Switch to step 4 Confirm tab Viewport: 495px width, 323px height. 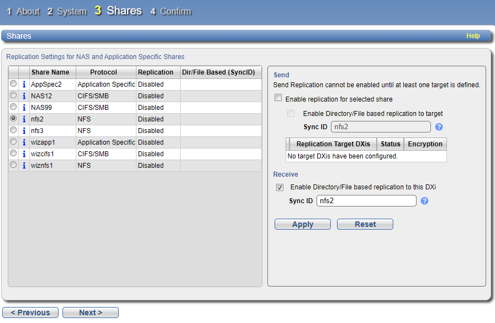click(171, 11)
